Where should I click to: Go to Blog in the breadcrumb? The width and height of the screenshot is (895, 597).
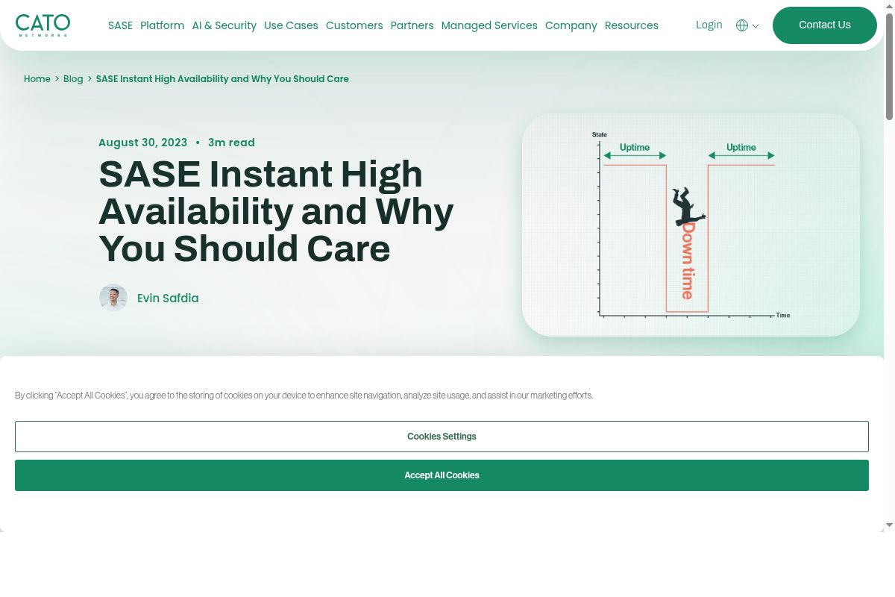coord(73,79)
